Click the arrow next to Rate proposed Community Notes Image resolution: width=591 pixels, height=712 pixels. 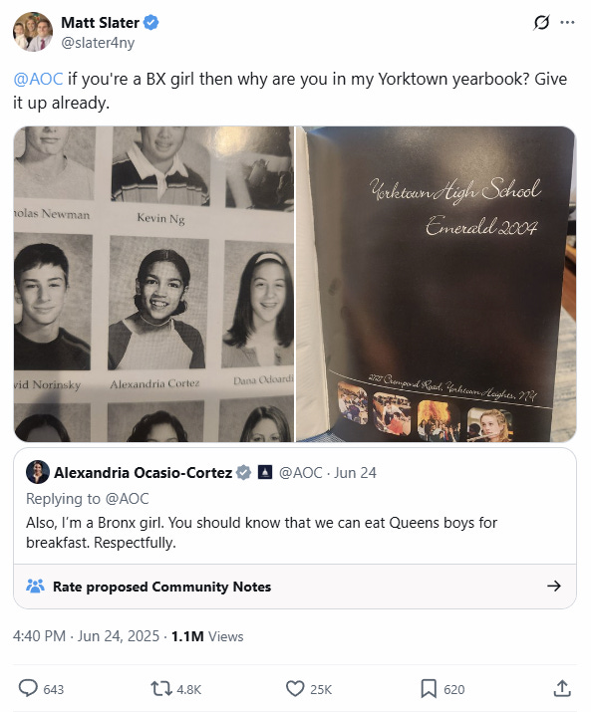[554, 587]
